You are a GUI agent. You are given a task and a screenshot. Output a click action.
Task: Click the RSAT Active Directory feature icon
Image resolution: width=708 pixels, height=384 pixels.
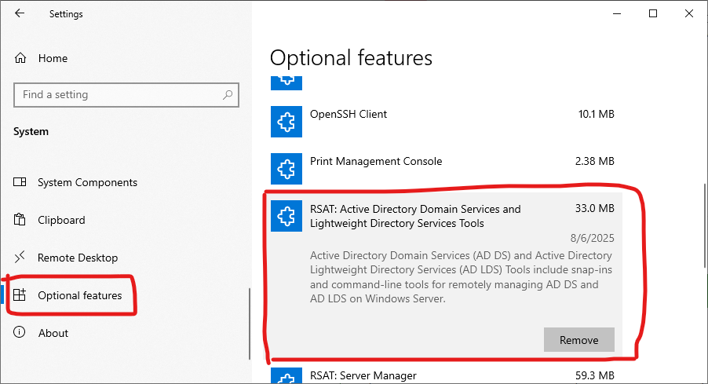(286, 216)
